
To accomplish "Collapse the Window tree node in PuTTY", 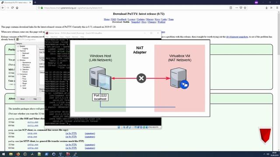I will point(18,60).
